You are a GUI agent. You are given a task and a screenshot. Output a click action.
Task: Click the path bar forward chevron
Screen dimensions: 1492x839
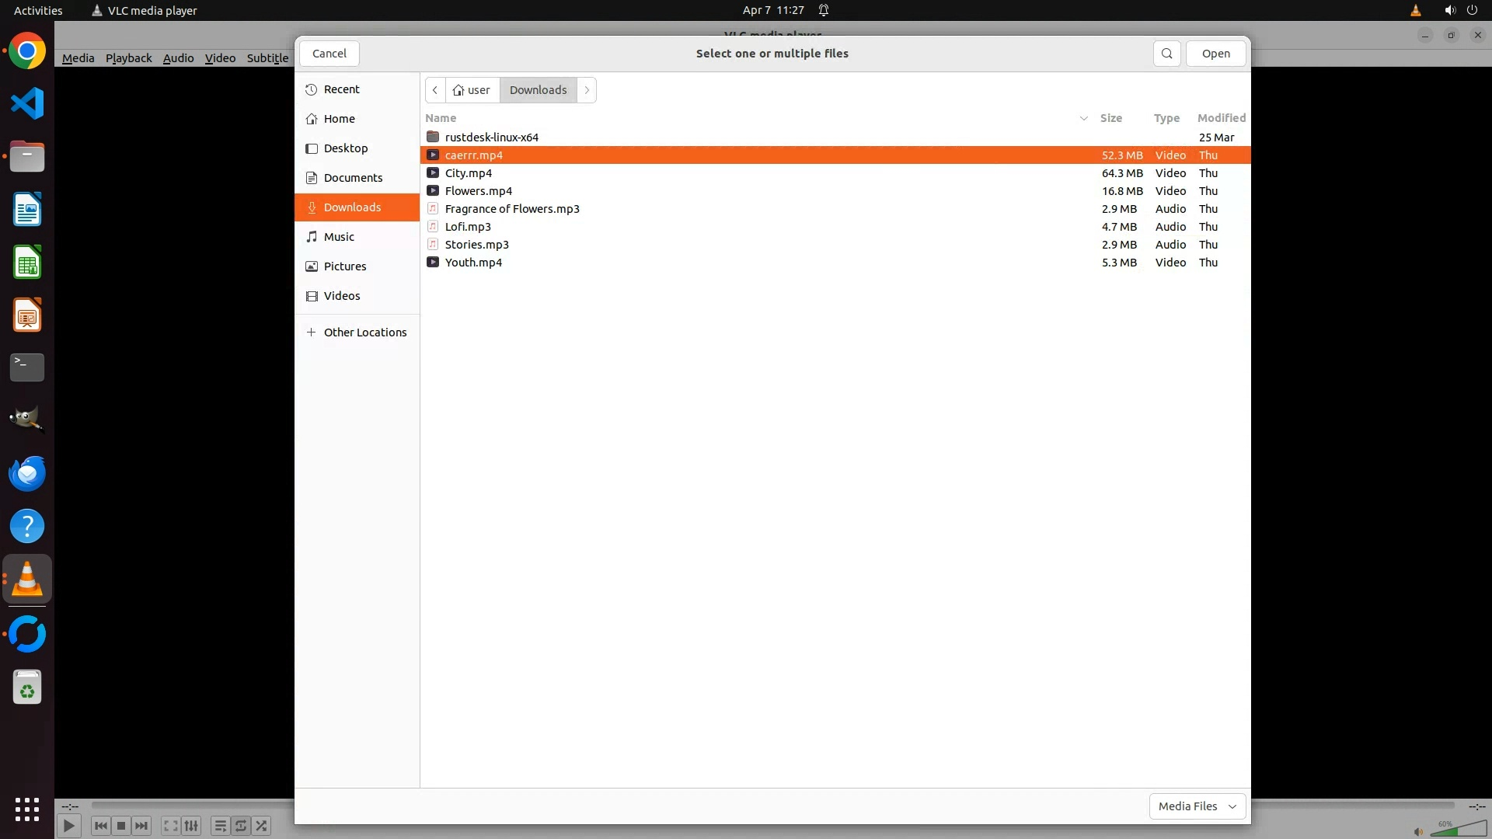pos(587,90)
